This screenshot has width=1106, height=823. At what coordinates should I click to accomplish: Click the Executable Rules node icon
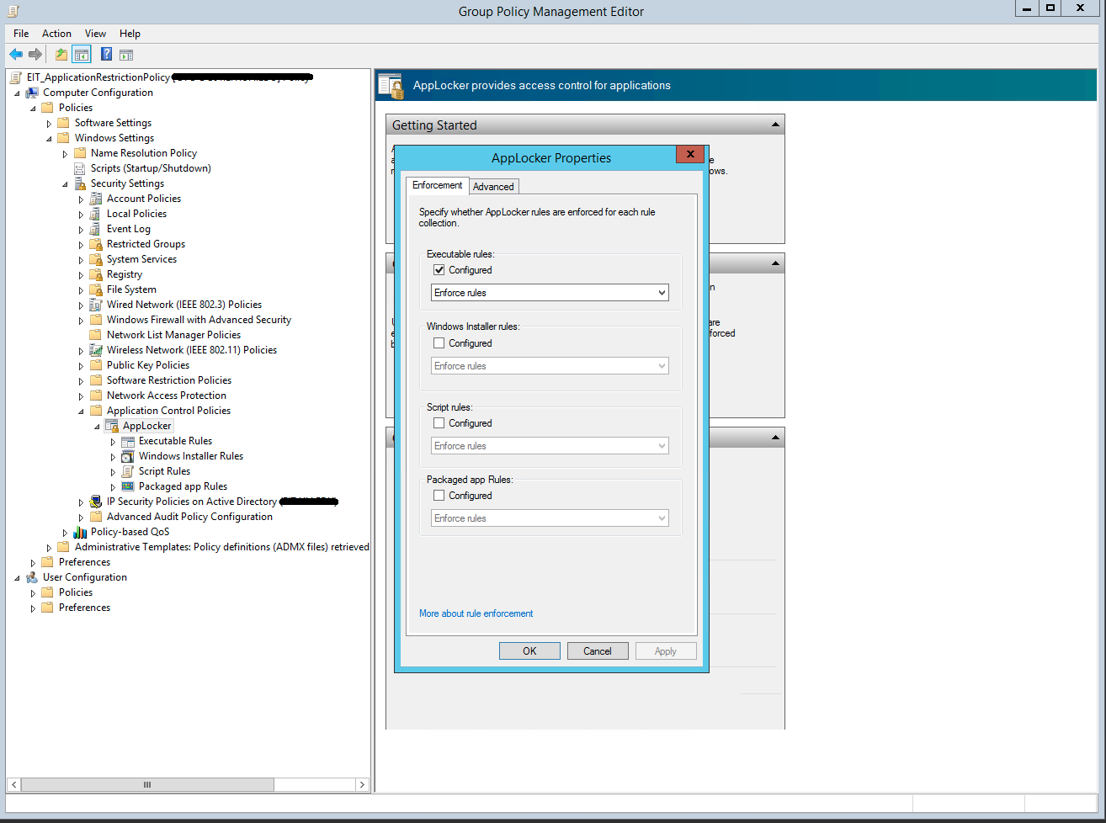[x=128, y=441]
